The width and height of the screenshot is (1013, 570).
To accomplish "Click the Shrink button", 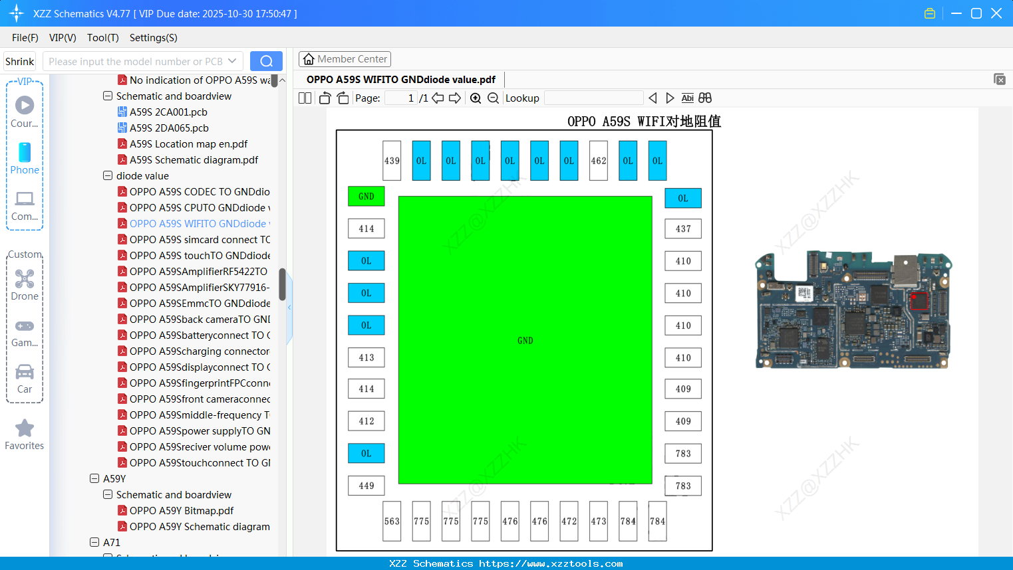I will [x=19, y=60].
